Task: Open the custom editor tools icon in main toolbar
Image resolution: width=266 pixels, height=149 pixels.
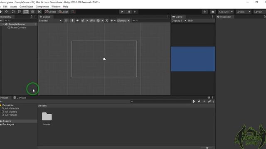Action: tap(39, 12)
